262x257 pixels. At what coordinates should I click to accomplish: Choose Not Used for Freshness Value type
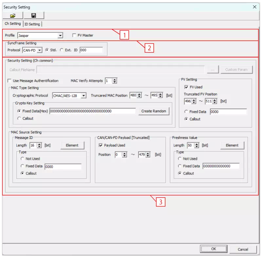point(180,159)
